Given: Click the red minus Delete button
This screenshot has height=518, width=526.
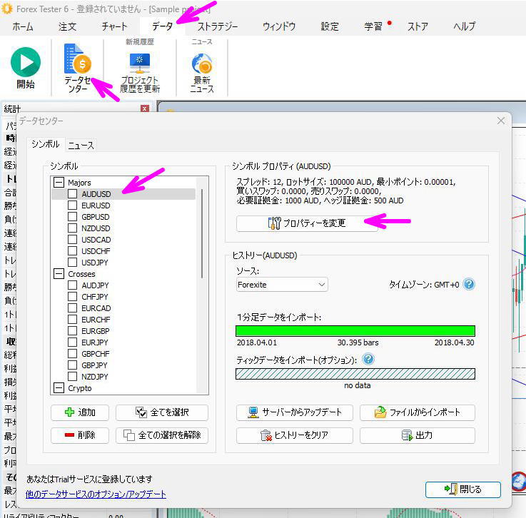Looking at the screenshot, I should (x=80, y=435).
